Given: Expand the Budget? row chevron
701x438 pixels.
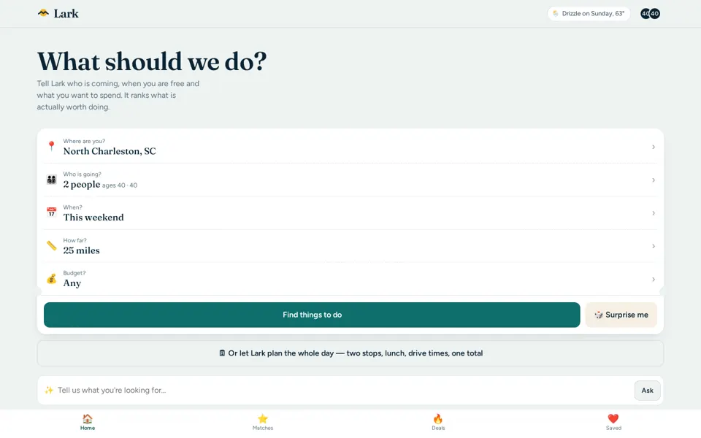Looking at the screenshot, I should 653,280.
